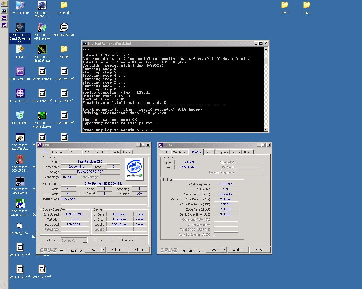The width and height of the screenshot is (362, 289).
Task: Click the taskbar clock
Action: pyautogui.click(x=4, y=285)
